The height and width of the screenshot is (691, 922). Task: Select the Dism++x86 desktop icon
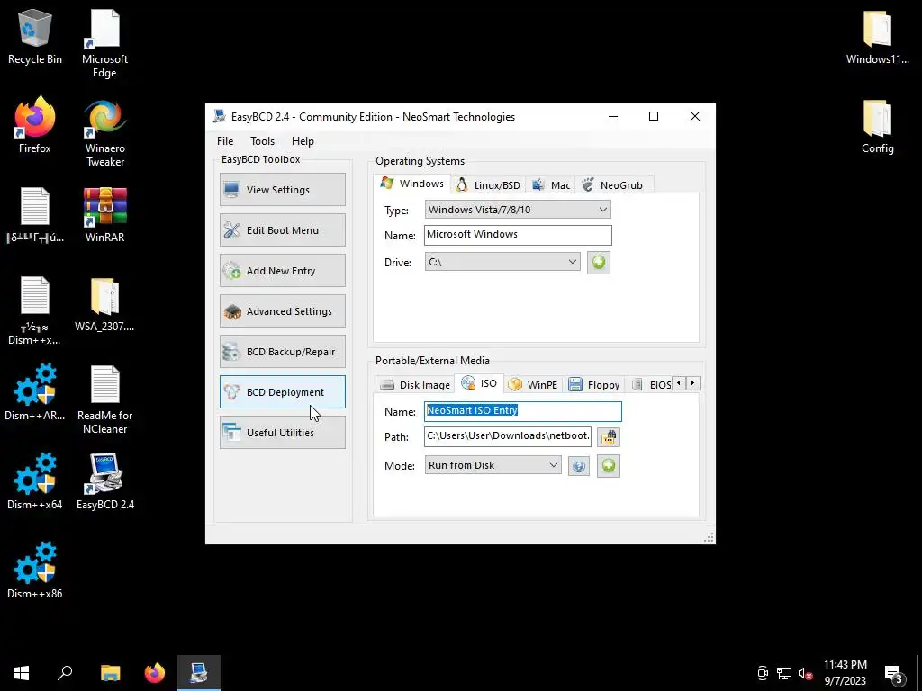coord(35,570)
